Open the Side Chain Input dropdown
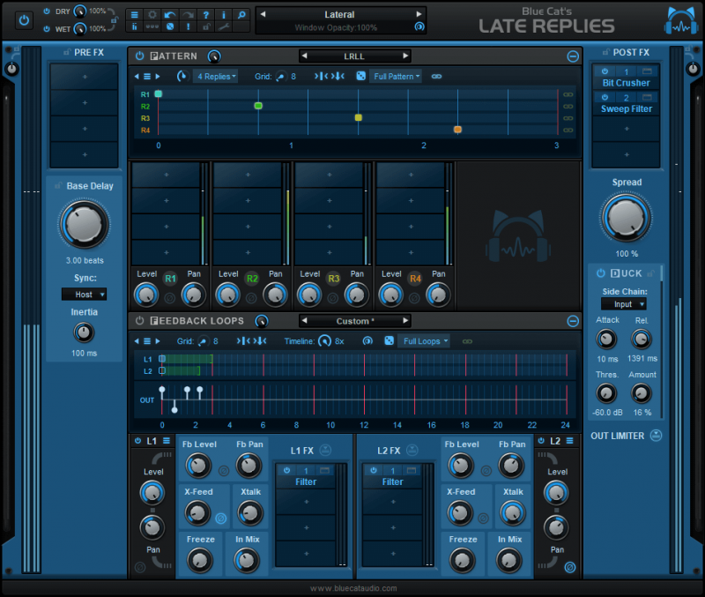The width and height of the screenshot is (705, 597). tap(629, 304)
